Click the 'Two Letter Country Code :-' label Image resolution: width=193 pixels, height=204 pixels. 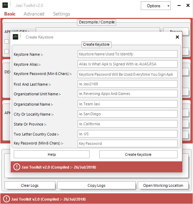pos(36,134)
